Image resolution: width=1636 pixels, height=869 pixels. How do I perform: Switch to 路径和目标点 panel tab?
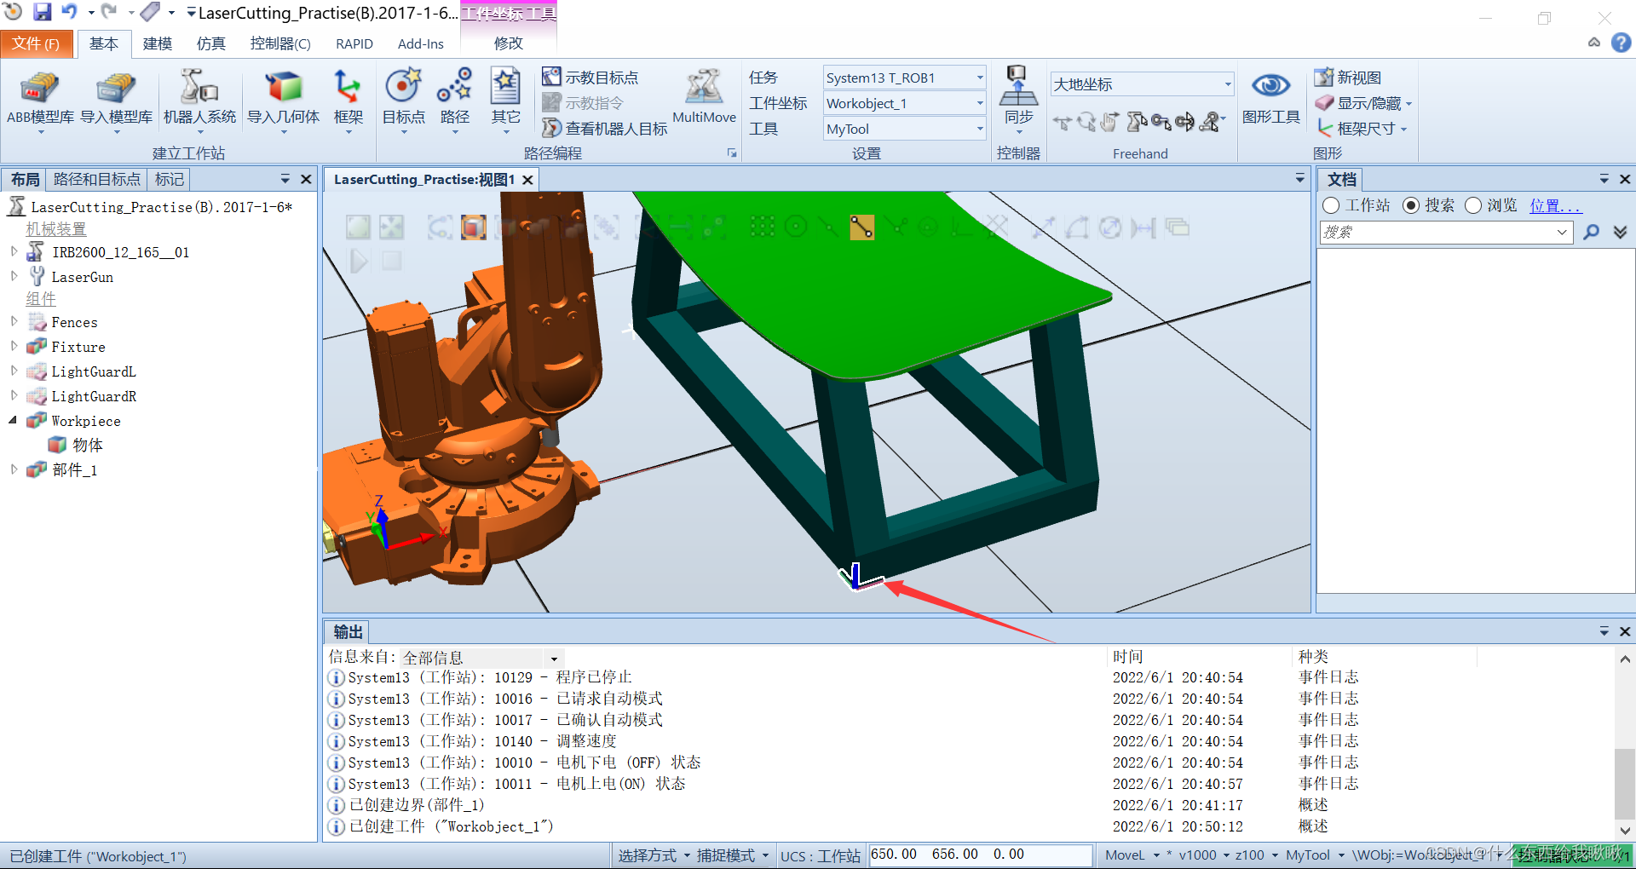coord(96,179)
